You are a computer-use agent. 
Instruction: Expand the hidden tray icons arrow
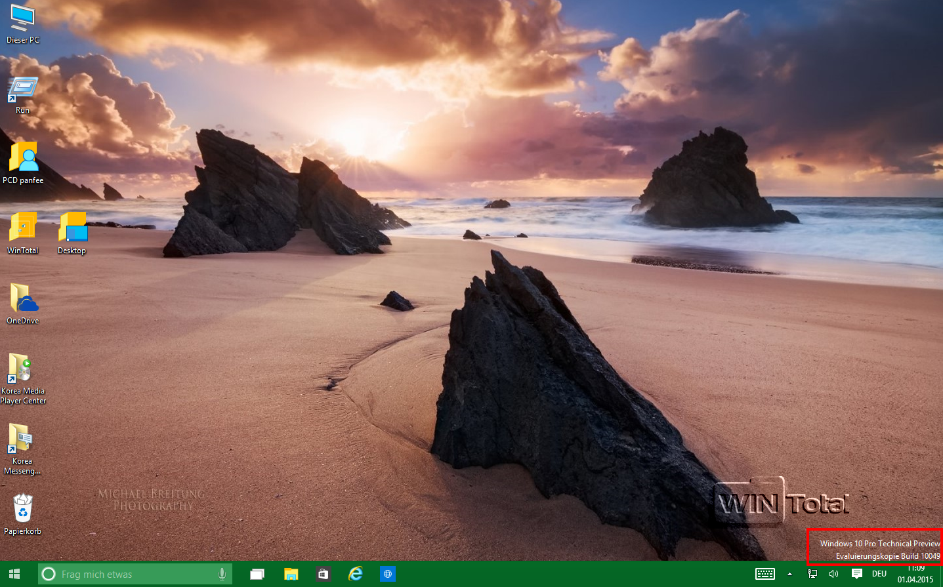tap(789, 575)
